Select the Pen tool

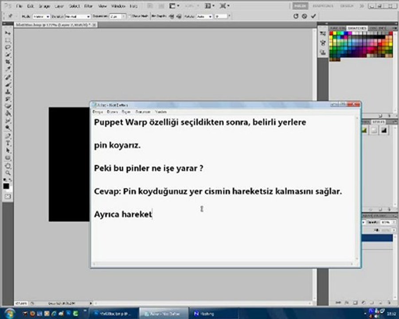tap(8, 136)
